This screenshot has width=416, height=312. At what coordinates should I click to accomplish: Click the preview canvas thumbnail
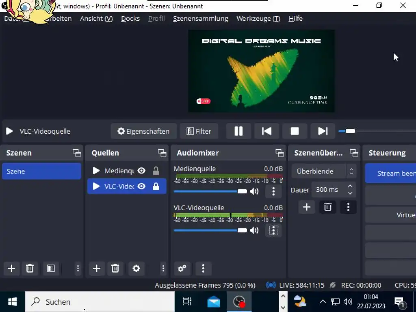261,71
